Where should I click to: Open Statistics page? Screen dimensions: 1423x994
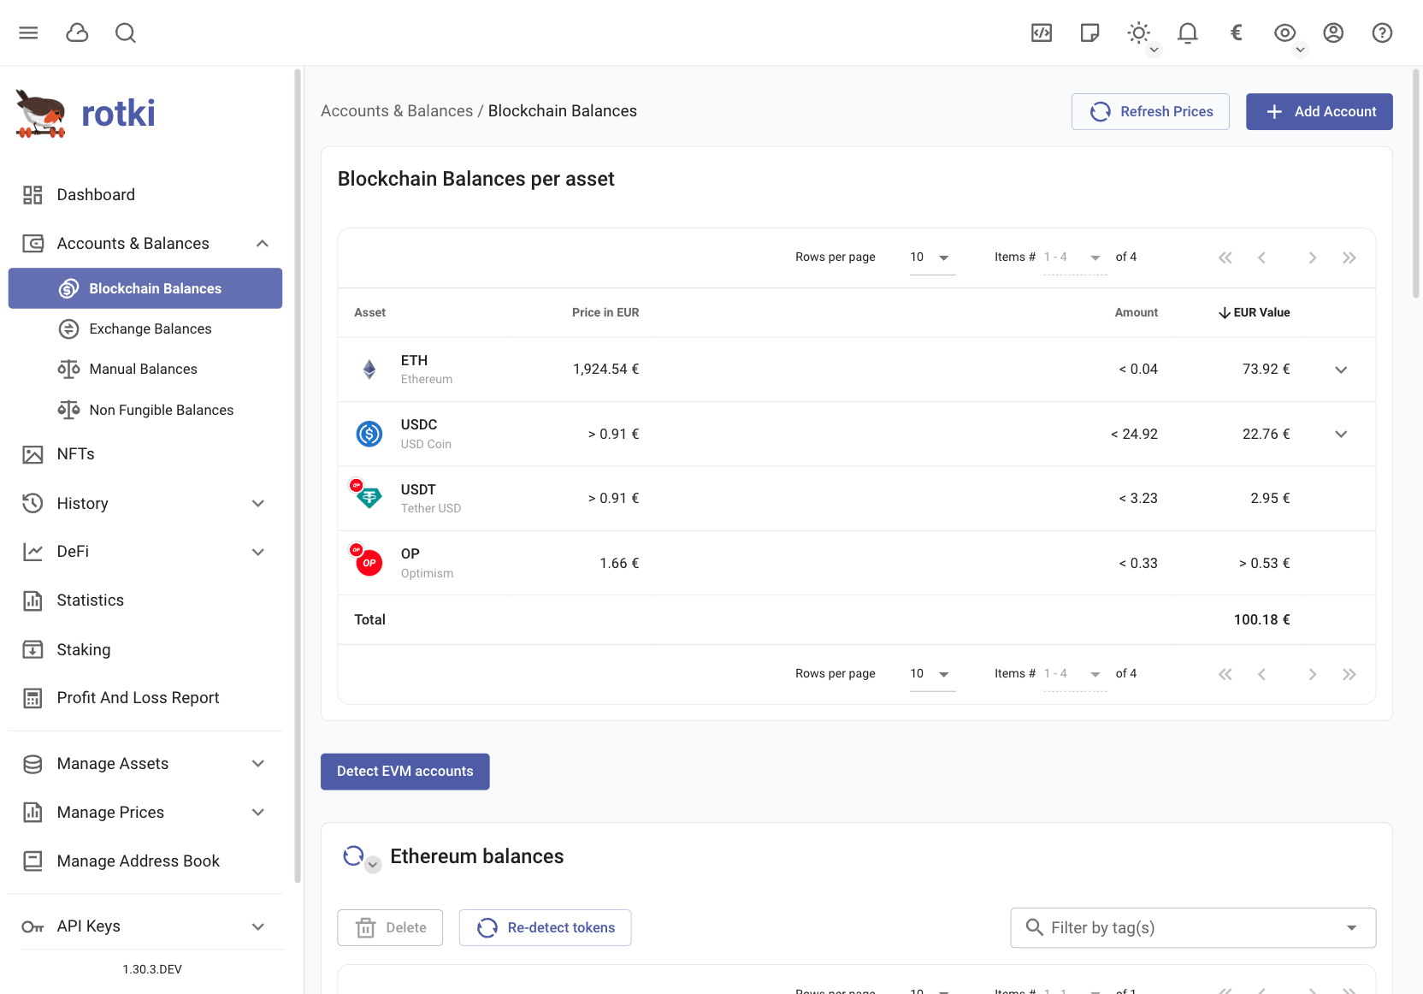pyautogui.click(x=145, y=601)
